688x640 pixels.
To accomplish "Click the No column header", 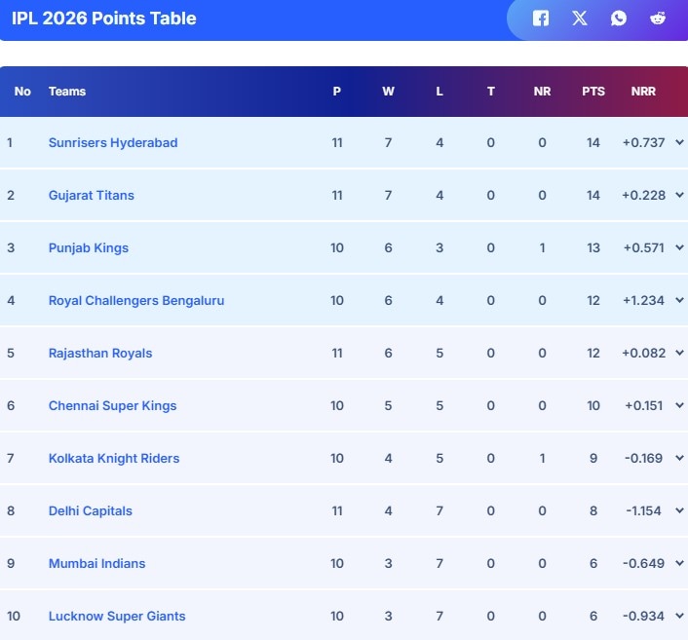I will (22, 92).
